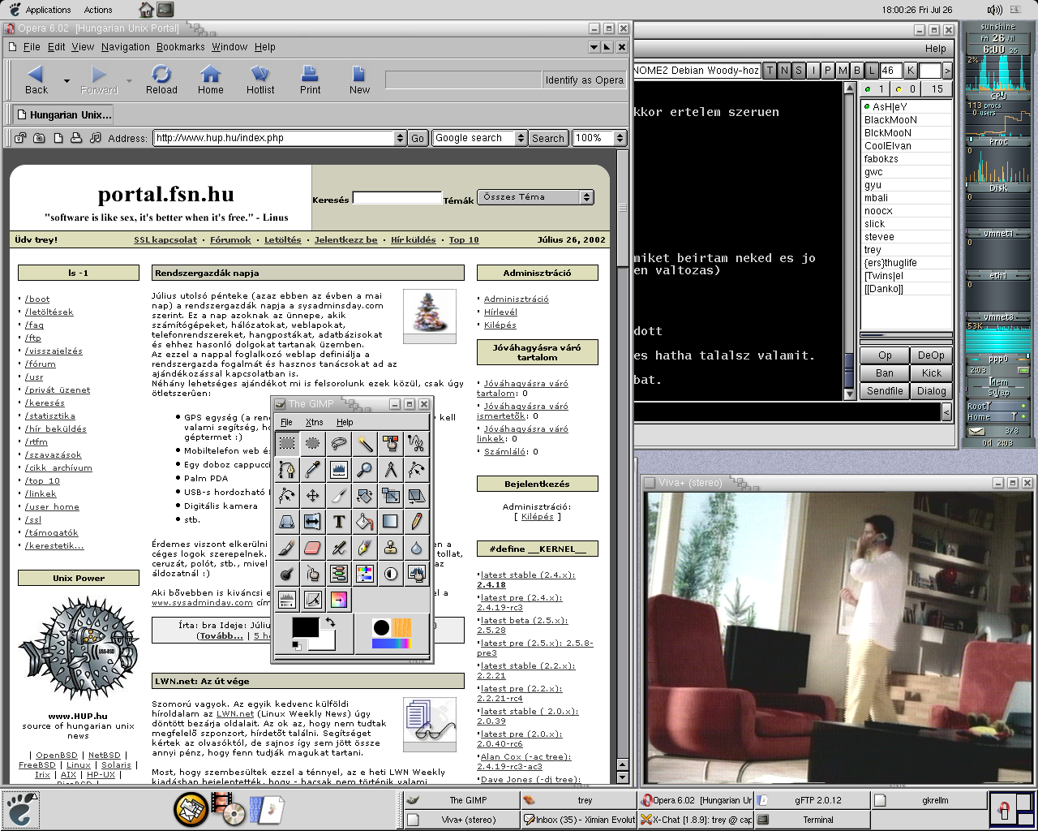Click the Go button beside the address
The image size is (1038, 831).
(x=418, y=138)
